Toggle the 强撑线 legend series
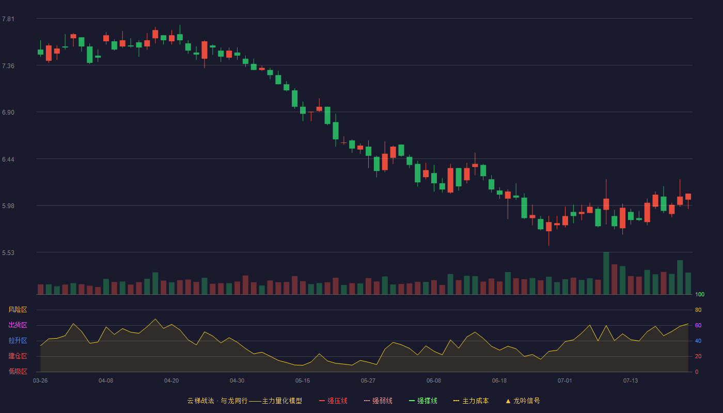The image size is (723, 413). coord(423,401)
